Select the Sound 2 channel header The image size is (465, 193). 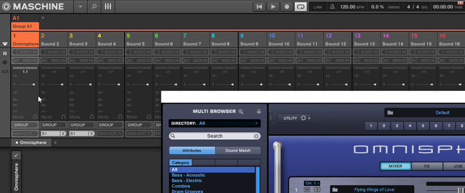[54, 40]
